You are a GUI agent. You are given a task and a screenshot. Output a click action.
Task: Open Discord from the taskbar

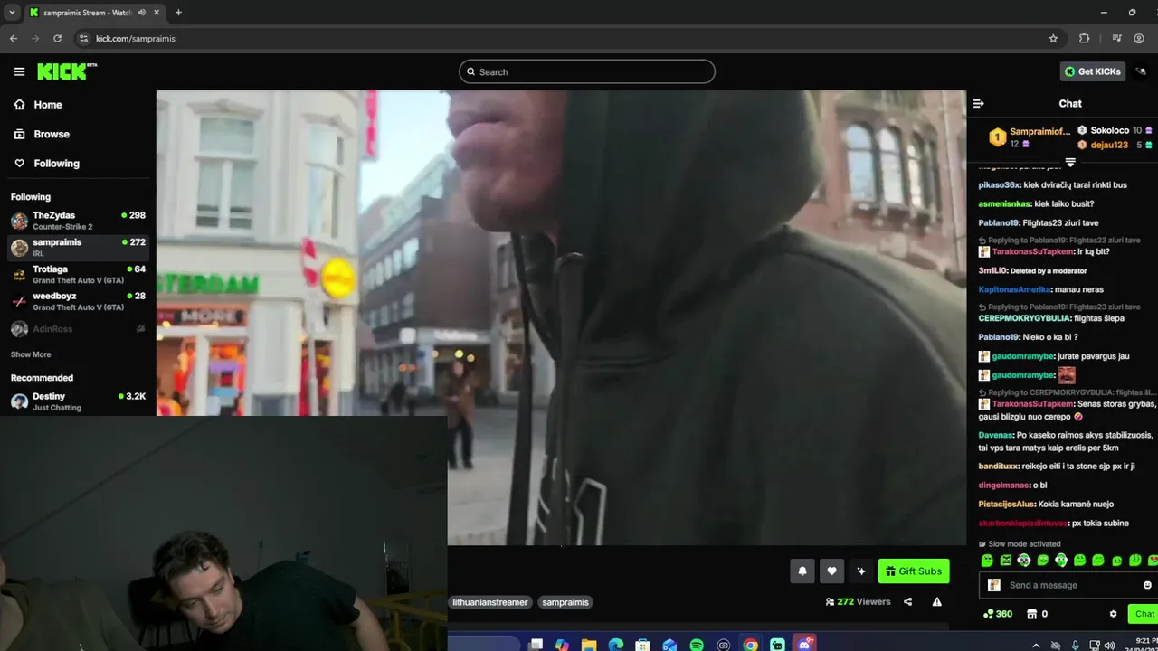coord(804,645)
